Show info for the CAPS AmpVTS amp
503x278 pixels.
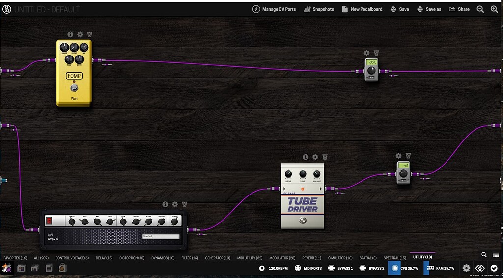pyautogui.click(x=165, y=204)
